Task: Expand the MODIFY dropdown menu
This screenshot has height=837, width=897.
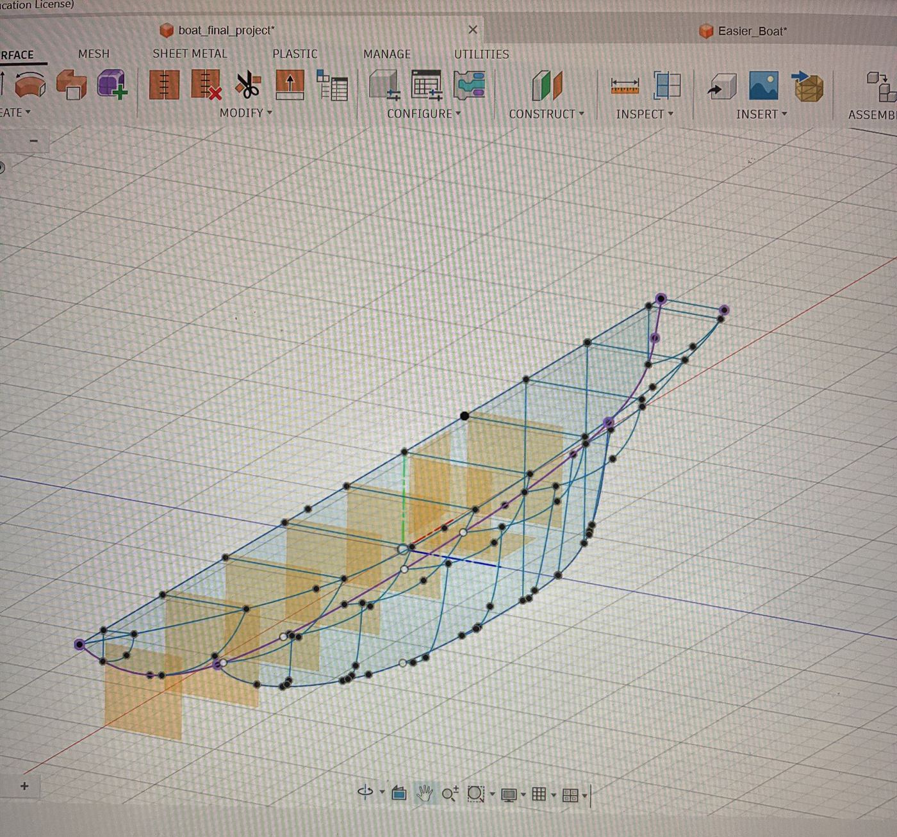Action: pyautogui.click(x=246, y=113)
